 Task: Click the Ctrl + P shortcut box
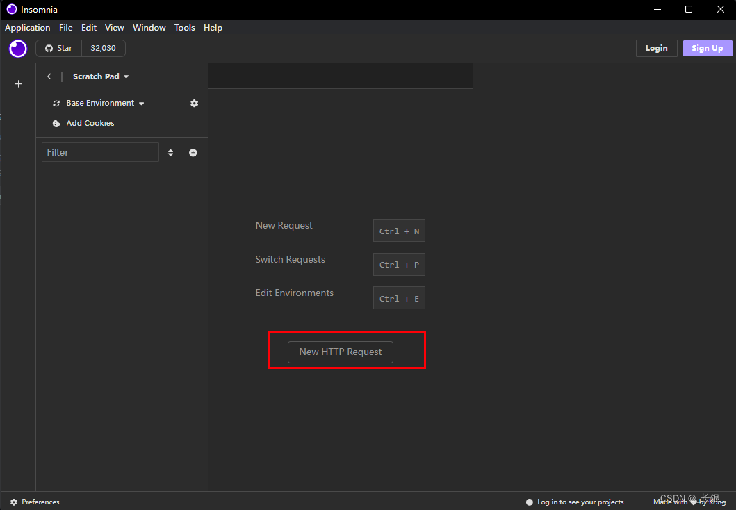point(399,265)
